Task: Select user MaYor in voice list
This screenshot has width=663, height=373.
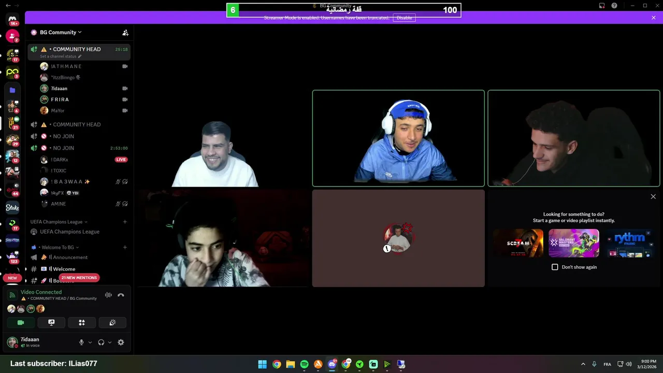Action: tap(84, 110)
